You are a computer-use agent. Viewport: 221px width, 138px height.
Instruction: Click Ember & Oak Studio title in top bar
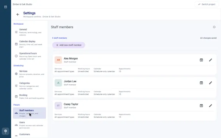click(22, 4)
